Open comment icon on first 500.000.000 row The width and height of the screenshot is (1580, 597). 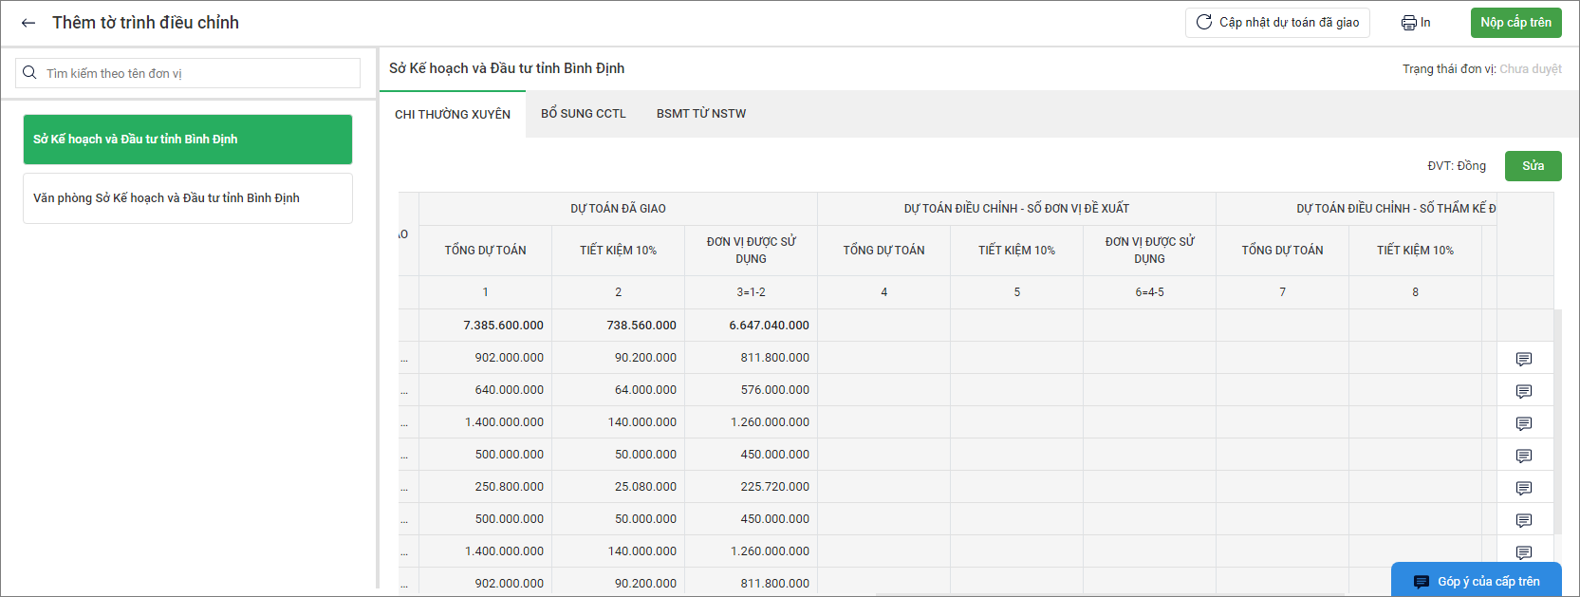pyautogui.click(x=1524, y=457)
